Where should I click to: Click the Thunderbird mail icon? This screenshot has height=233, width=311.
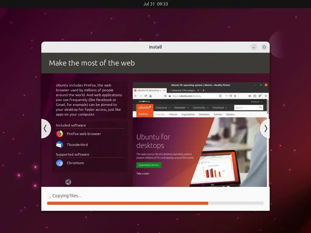click(60, 145)
